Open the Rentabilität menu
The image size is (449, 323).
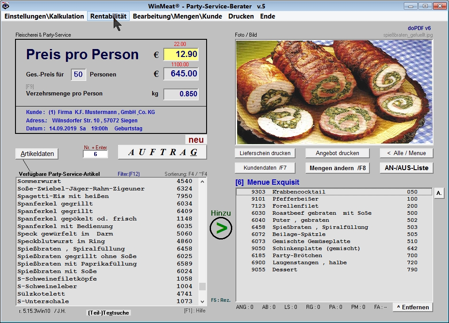pos(108,16)
